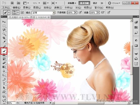Open the 图像(I) menu

[27, 8]
